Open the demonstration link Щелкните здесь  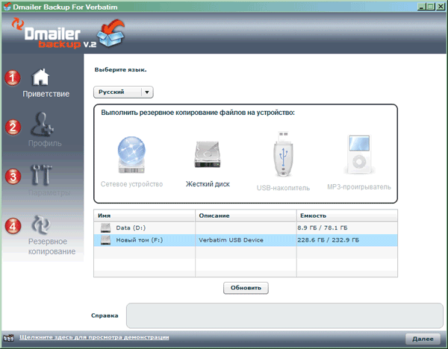click(x=94, y=337)
